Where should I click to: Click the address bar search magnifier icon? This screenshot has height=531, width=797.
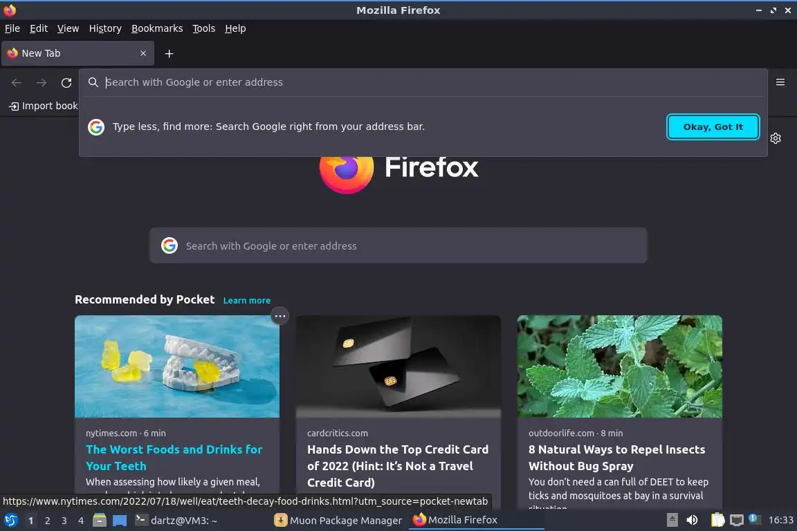pos(93,82)
